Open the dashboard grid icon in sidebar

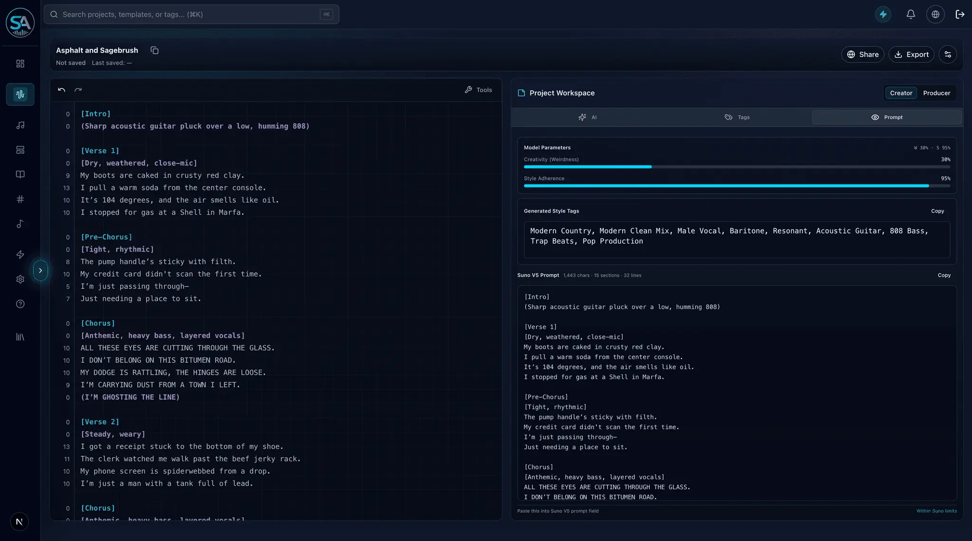click(x=20, y=64)
